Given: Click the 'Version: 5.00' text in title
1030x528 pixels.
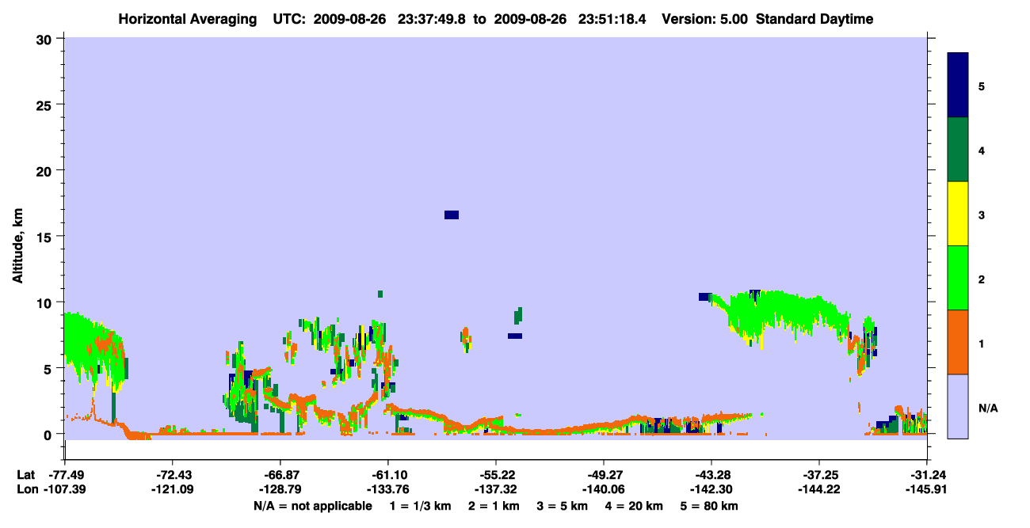Looking at the screenshot, I should 704,19.
